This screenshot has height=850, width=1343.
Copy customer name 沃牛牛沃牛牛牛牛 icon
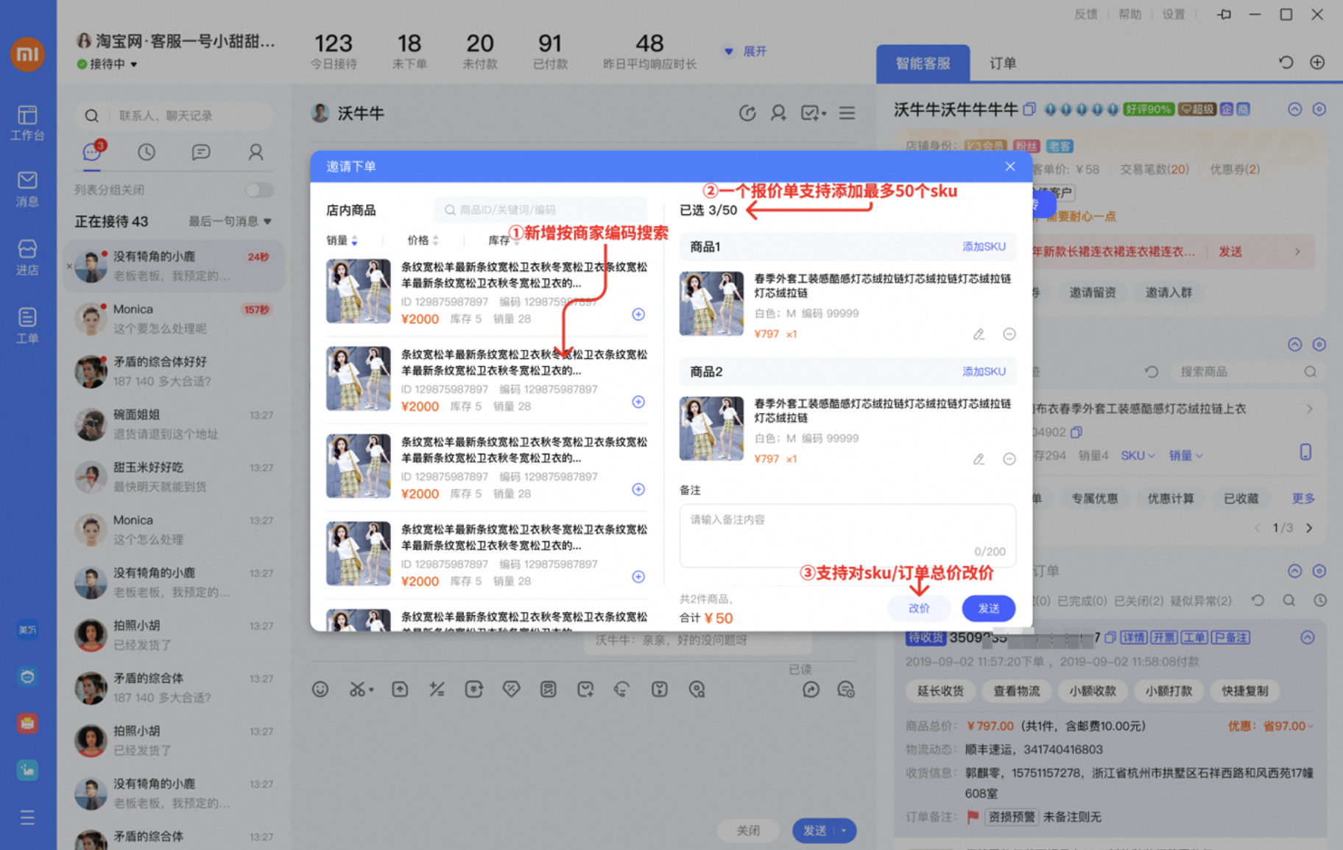pyautogui.click(x=1029, y=110)
